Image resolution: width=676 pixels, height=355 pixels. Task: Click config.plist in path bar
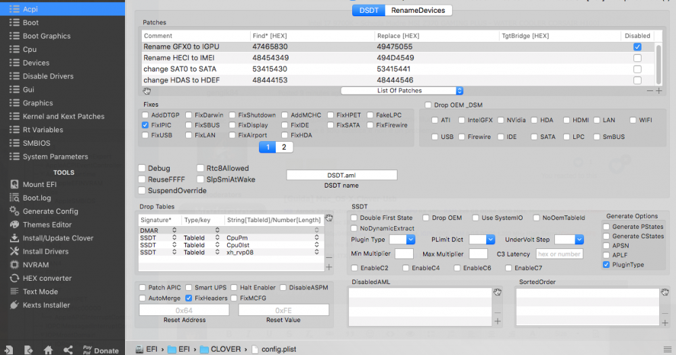point(273,350)
